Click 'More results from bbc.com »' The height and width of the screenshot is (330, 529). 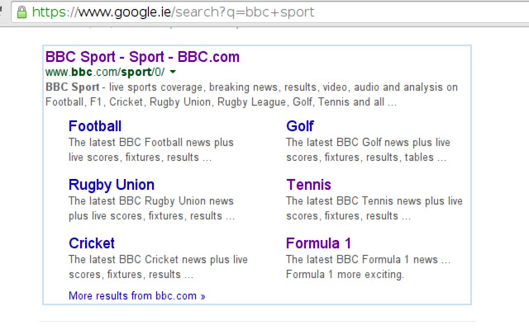click(137, 295)
